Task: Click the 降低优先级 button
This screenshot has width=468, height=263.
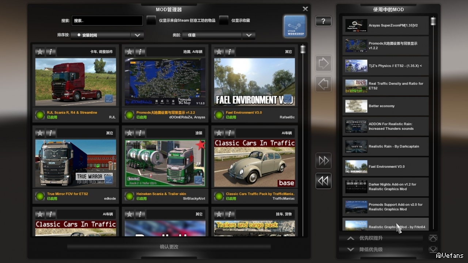Action: coord(381,250)
